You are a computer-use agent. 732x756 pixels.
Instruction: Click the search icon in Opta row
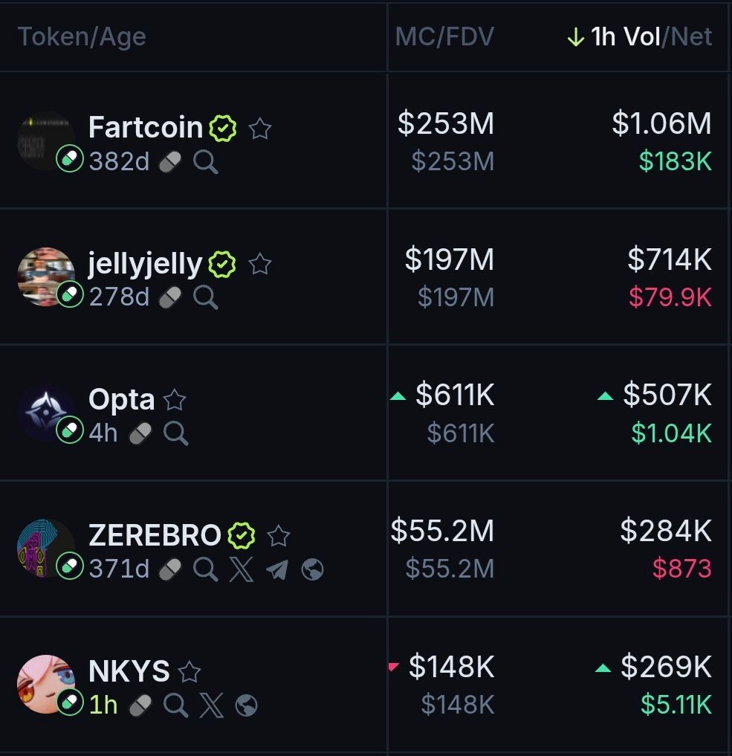(x=175, y=433)
